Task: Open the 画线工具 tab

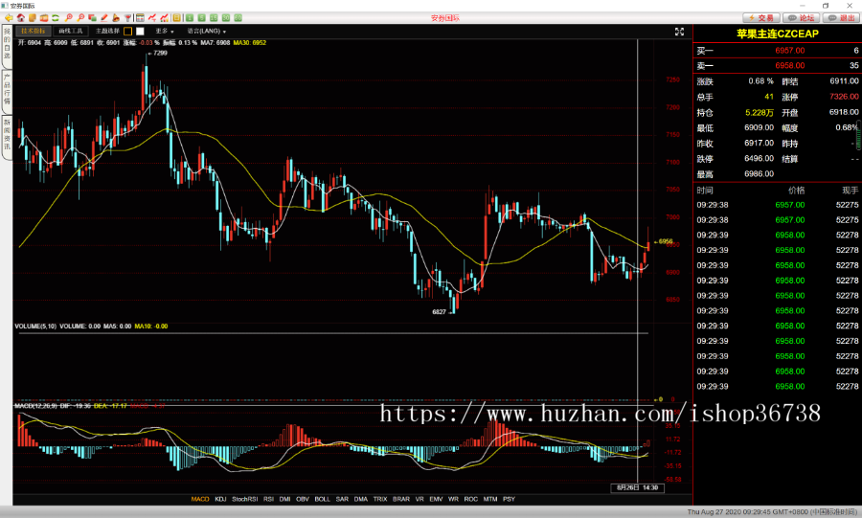Action: [x=71, y=32]
